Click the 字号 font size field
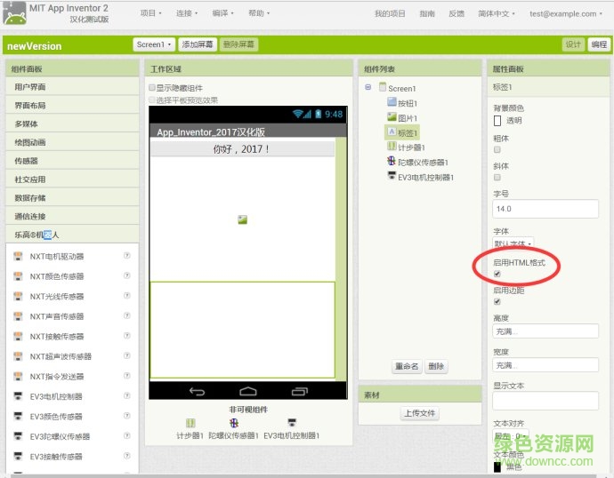614x478 pixels. [x=545, y=209]
